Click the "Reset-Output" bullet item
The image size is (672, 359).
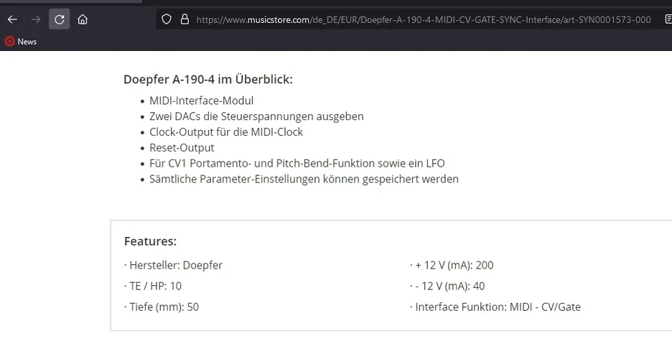182,148
